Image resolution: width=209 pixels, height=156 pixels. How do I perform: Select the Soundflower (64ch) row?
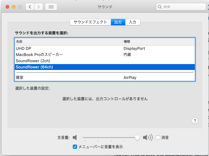(105, 67)
